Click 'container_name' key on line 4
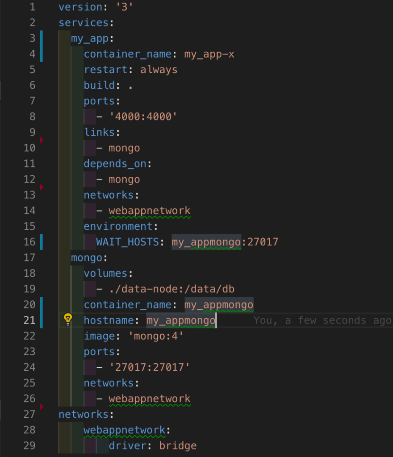This screenshot has width=393, height=457. coord(127,54)
